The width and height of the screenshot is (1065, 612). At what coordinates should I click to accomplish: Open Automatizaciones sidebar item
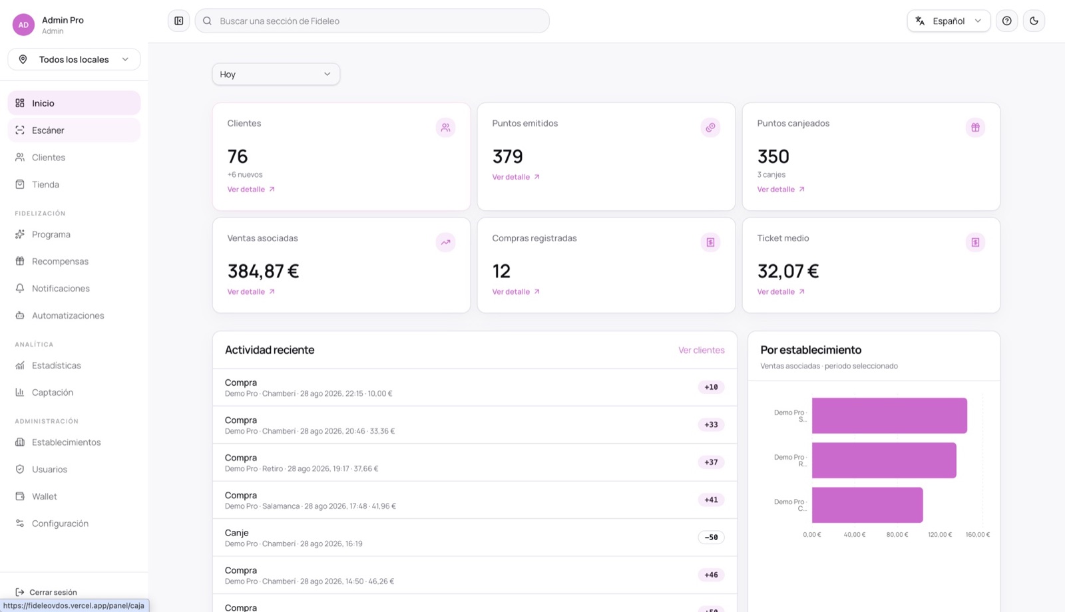(74, 315)
